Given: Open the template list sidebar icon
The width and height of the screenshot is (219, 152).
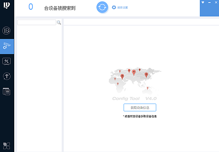Looking at the screenshot, I should point(7,91).
